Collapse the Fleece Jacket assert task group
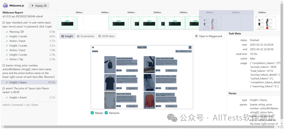The width and height of the screenshot is (284, 129). (x=4, y=88)
